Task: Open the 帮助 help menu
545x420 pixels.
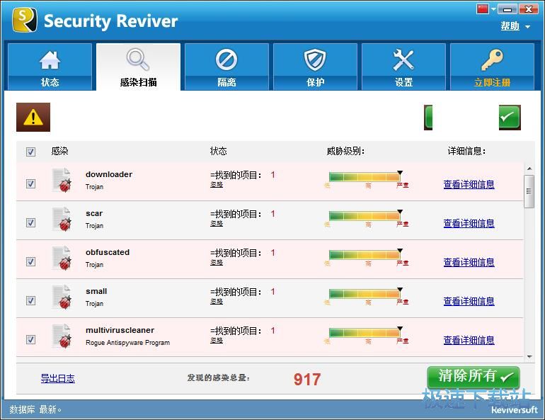Action: (x=510, y=26)
